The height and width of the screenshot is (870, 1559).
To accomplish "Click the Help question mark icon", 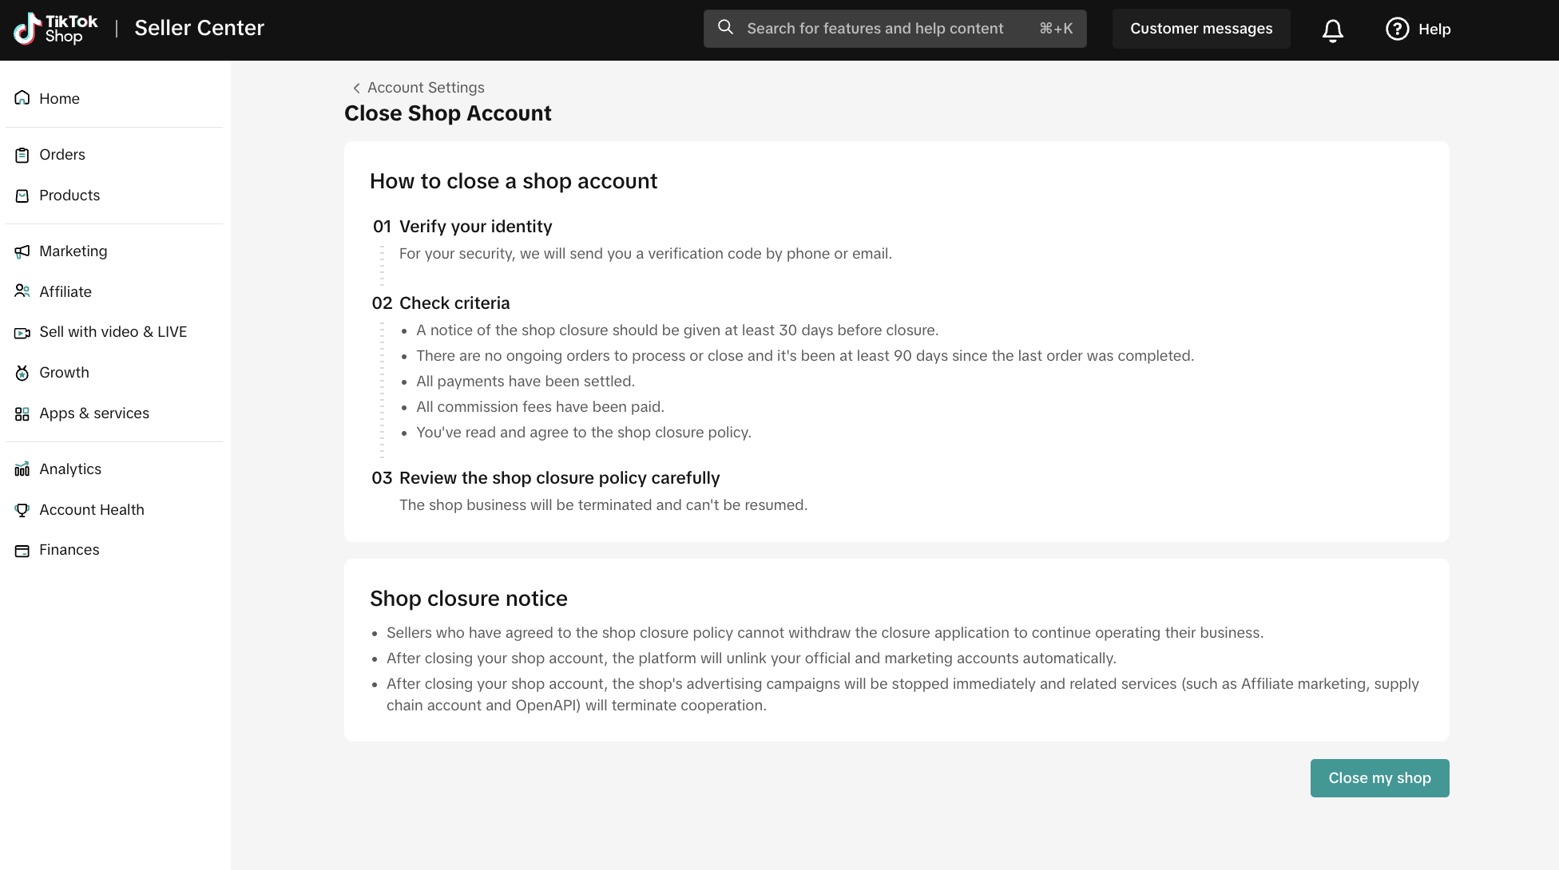I will [x=1397, y=30].
